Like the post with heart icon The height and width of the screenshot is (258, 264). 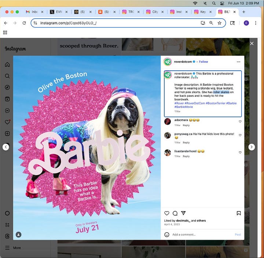[x=167, y=213]
